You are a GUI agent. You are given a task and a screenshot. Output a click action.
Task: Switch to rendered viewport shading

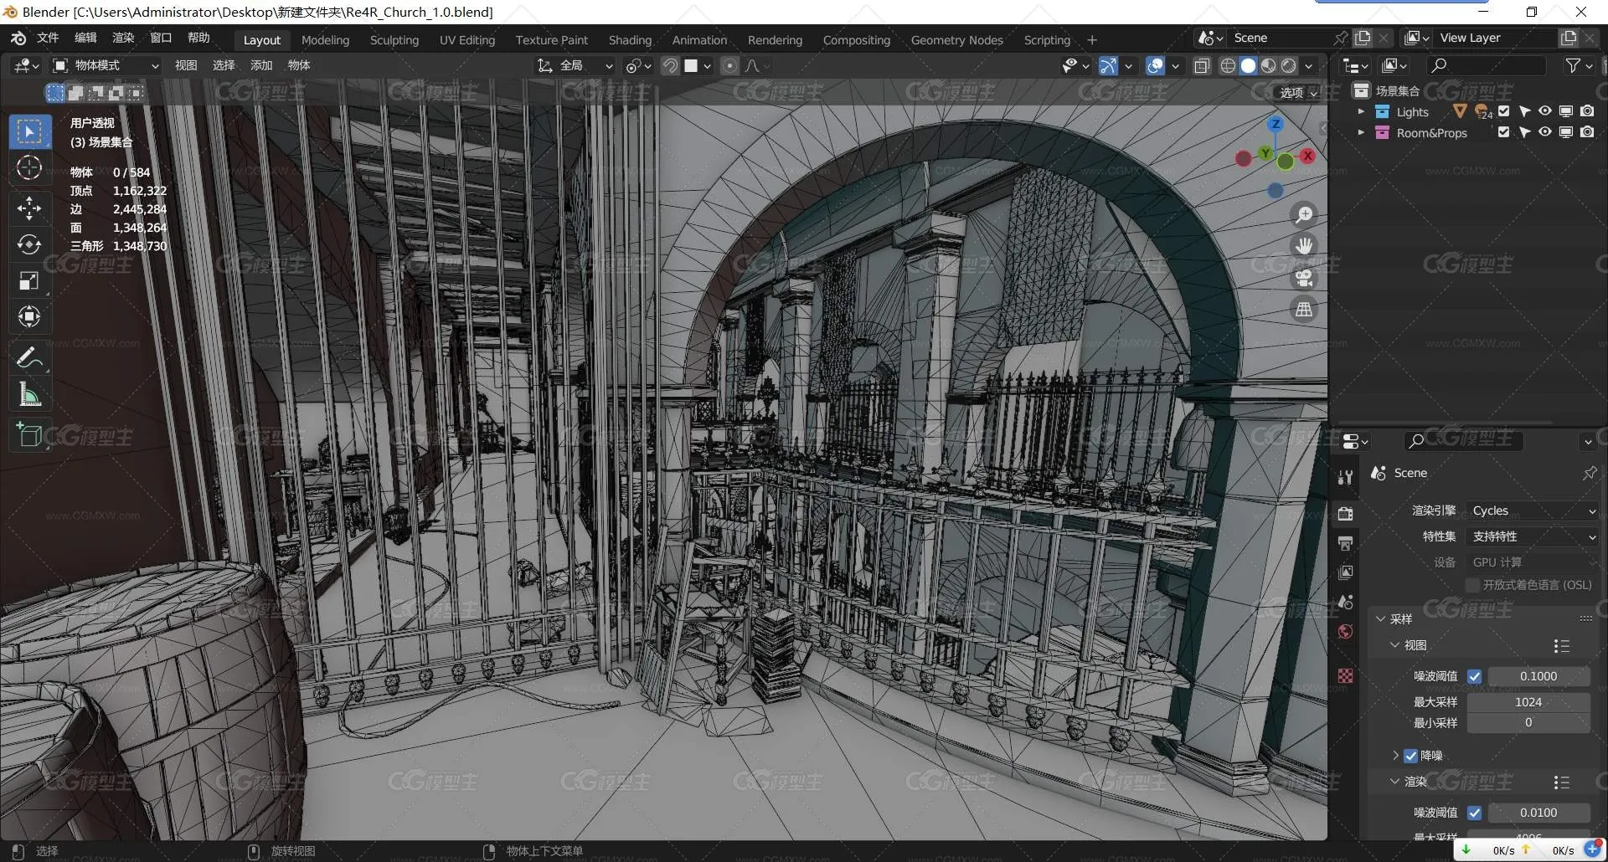pos(1288,65)
